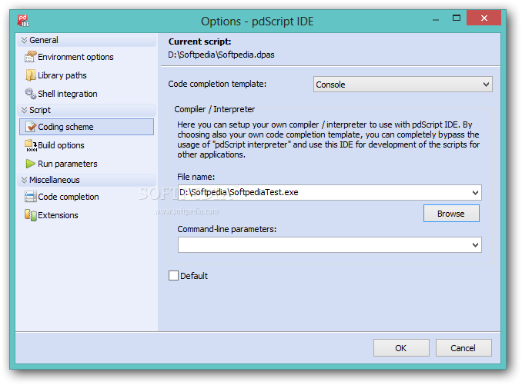Click the Environment options icon
522x385 pixels.
click(30, 57)
